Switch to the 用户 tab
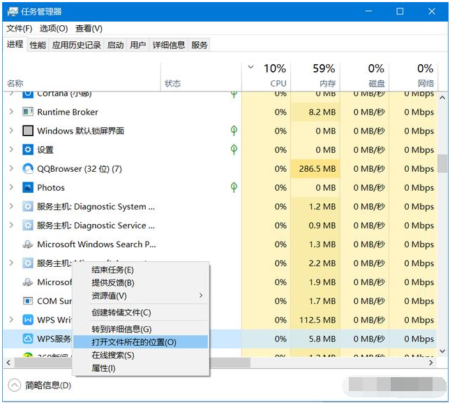 coord(137,45)
